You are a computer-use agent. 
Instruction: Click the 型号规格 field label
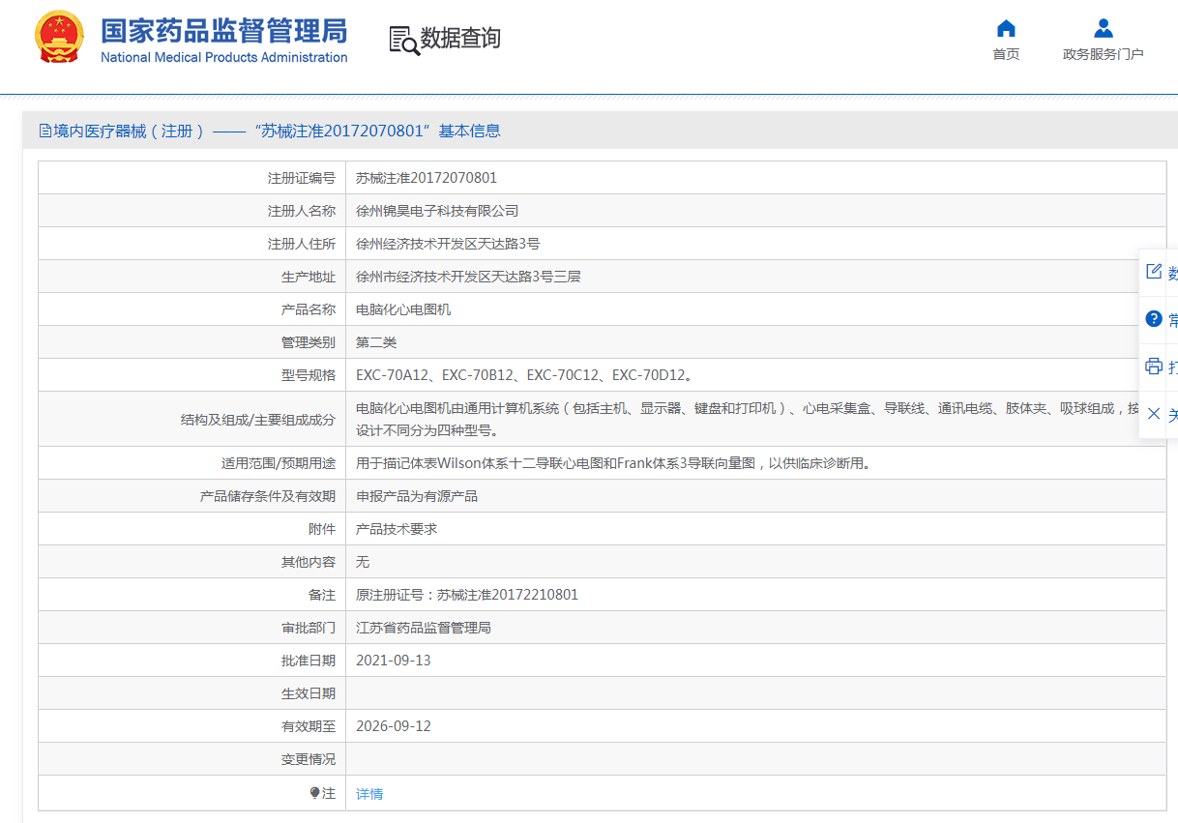309,375
